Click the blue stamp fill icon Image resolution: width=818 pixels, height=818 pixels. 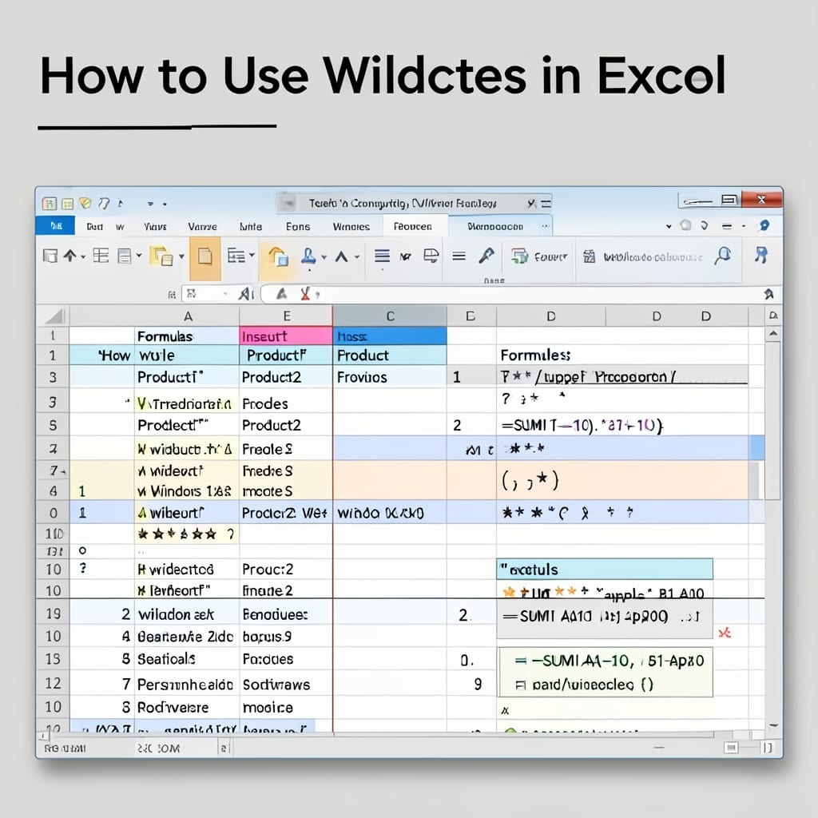click(x=308, y=256)
